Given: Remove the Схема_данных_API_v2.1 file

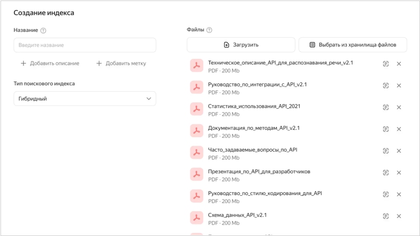Looking at the screenshot, I should [399, 216].
